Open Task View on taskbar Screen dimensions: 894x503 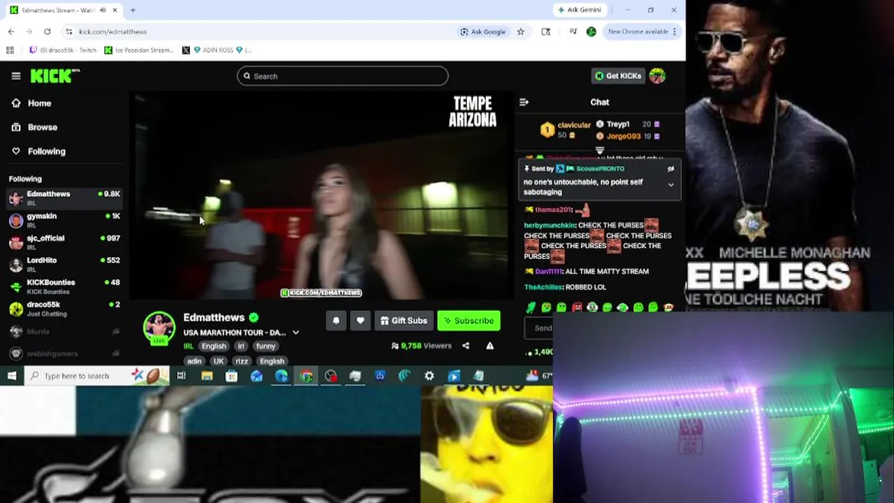coord(182,376)
